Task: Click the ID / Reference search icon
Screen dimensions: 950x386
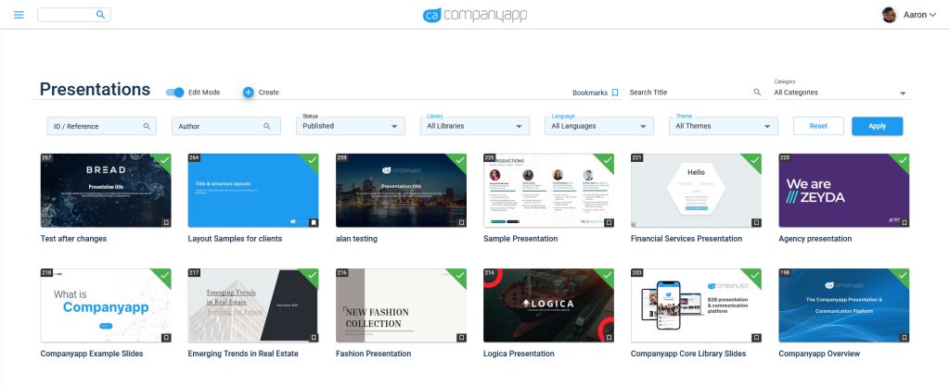Action: (x=147, y=126)
